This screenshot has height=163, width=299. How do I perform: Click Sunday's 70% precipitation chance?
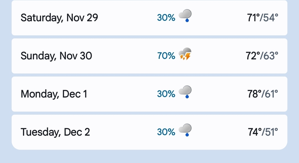[166, 56]
